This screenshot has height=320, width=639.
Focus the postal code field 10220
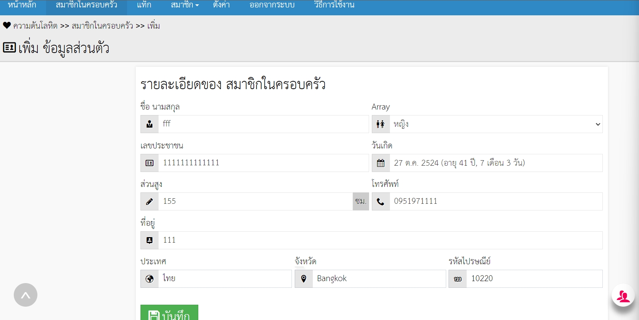tap(534, 279)
